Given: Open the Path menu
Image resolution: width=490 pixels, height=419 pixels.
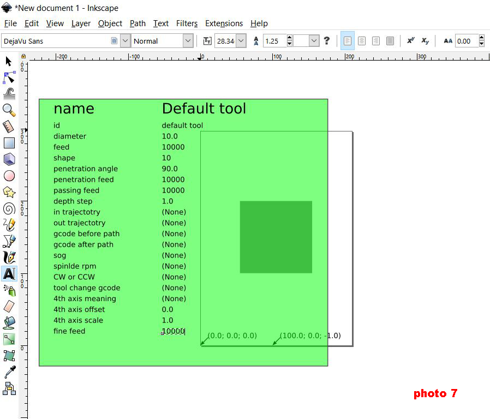Looking at the screenshot, I should [x=138, y=23].
